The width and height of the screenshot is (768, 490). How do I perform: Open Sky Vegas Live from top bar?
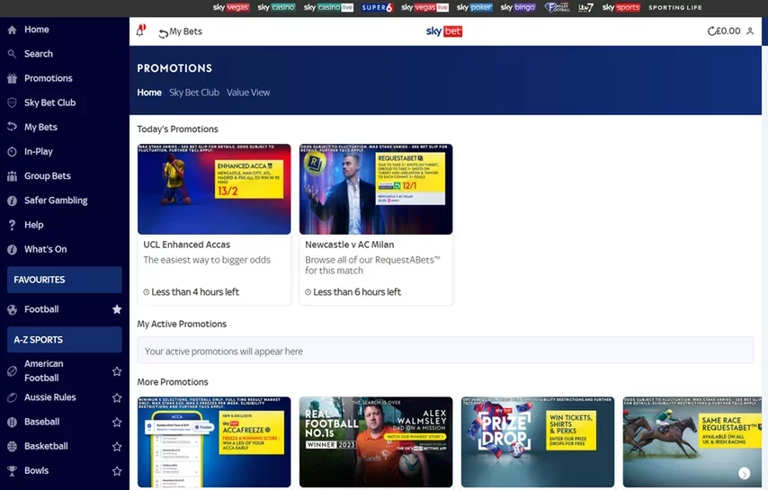[x=424, y=7]
